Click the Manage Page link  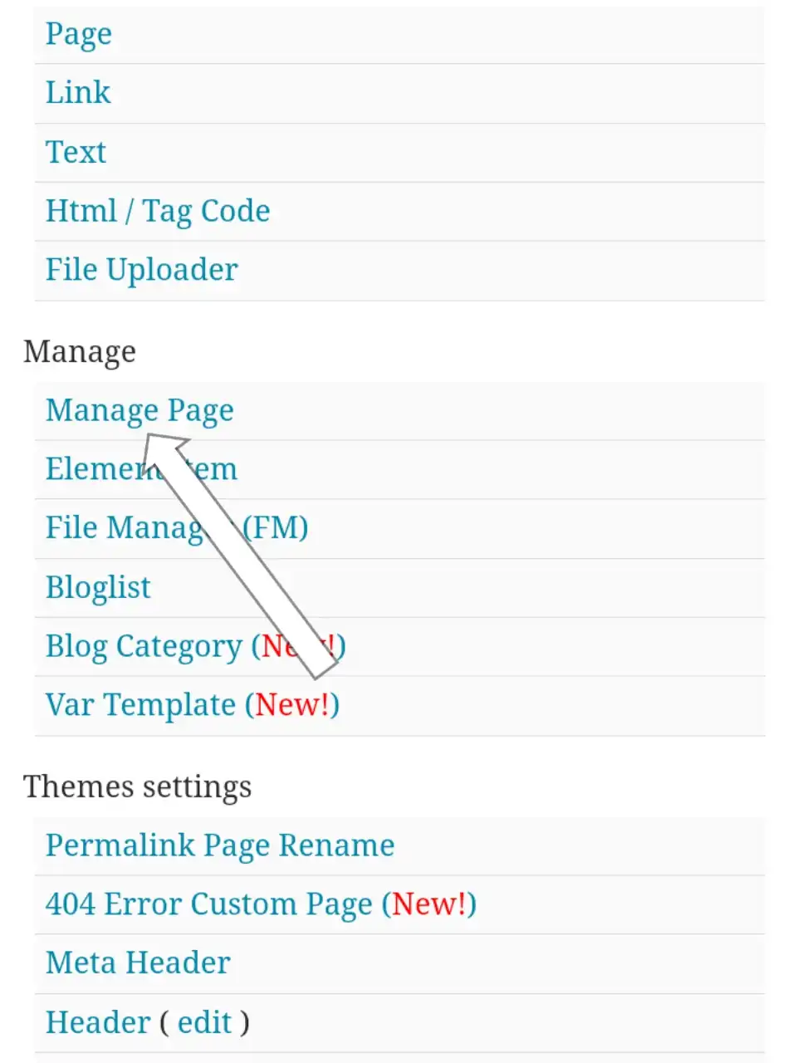point(139,410)
